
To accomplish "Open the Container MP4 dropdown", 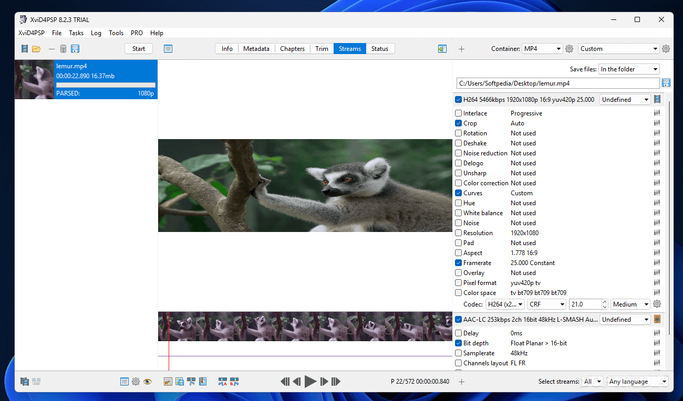I will click(543, 49).
